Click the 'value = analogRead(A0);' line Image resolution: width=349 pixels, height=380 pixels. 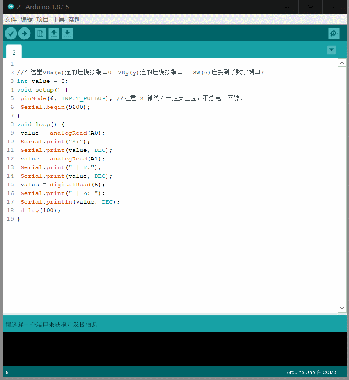tap(63, 133)
